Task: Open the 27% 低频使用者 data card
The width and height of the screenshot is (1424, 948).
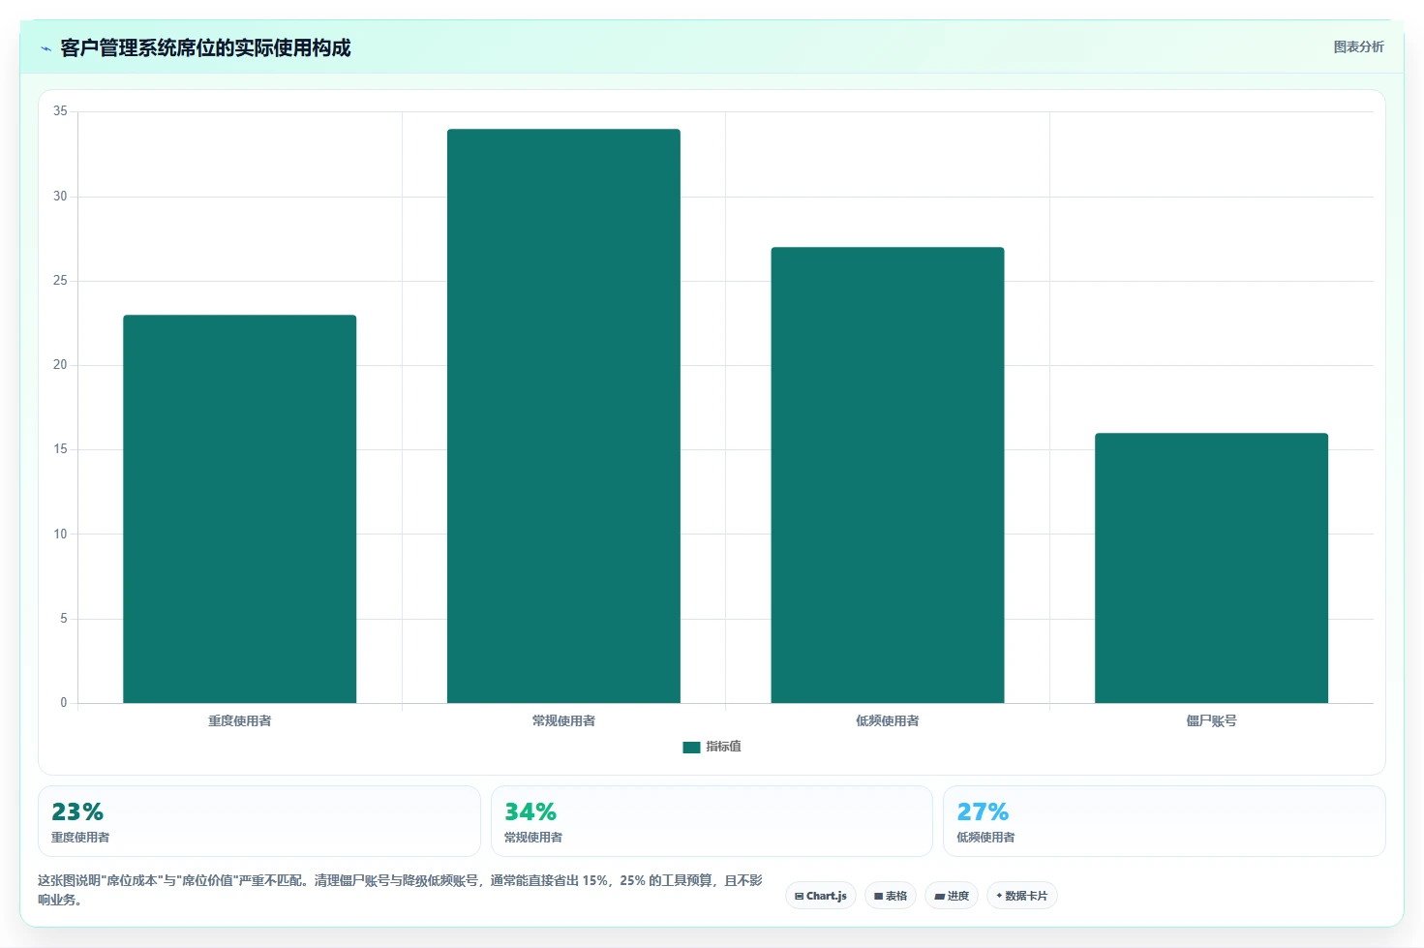Action: [x=1165, y=821]
